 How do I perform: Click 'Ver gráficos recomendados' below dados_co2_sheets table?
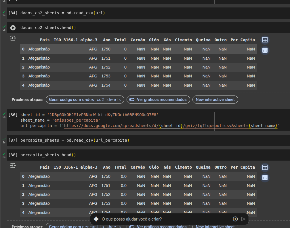click(158, 100)
